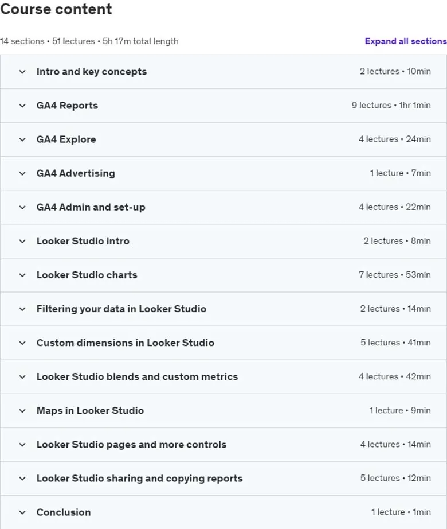The width and height of the screenshot is (447, 529).
Task: Expand chevron for Maps in Looker Studio
Action: click(22, 411)
